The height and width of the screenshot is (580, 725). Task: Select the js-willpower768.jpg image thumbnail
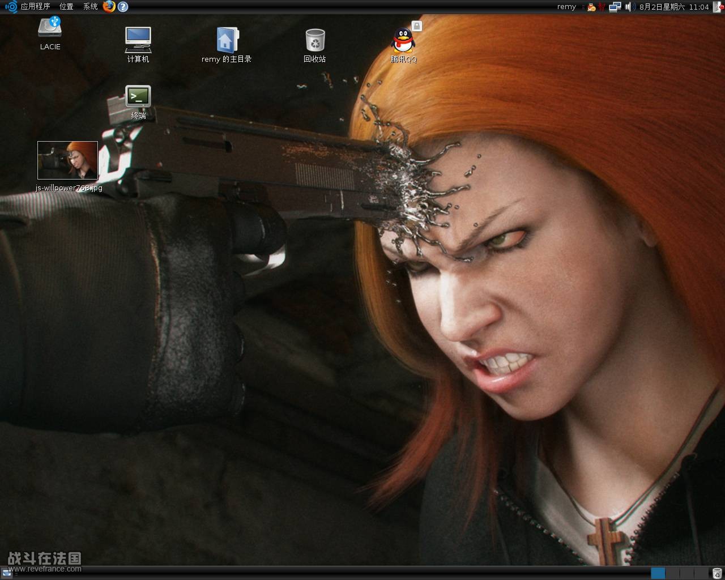(67, 160)
